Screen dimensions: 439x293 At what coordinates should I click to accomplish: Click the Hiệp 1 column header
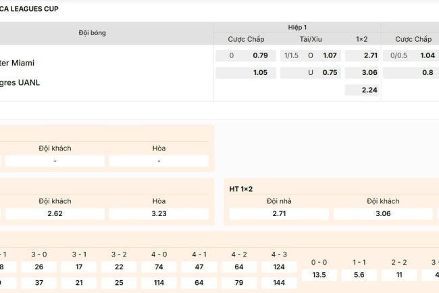297,27
